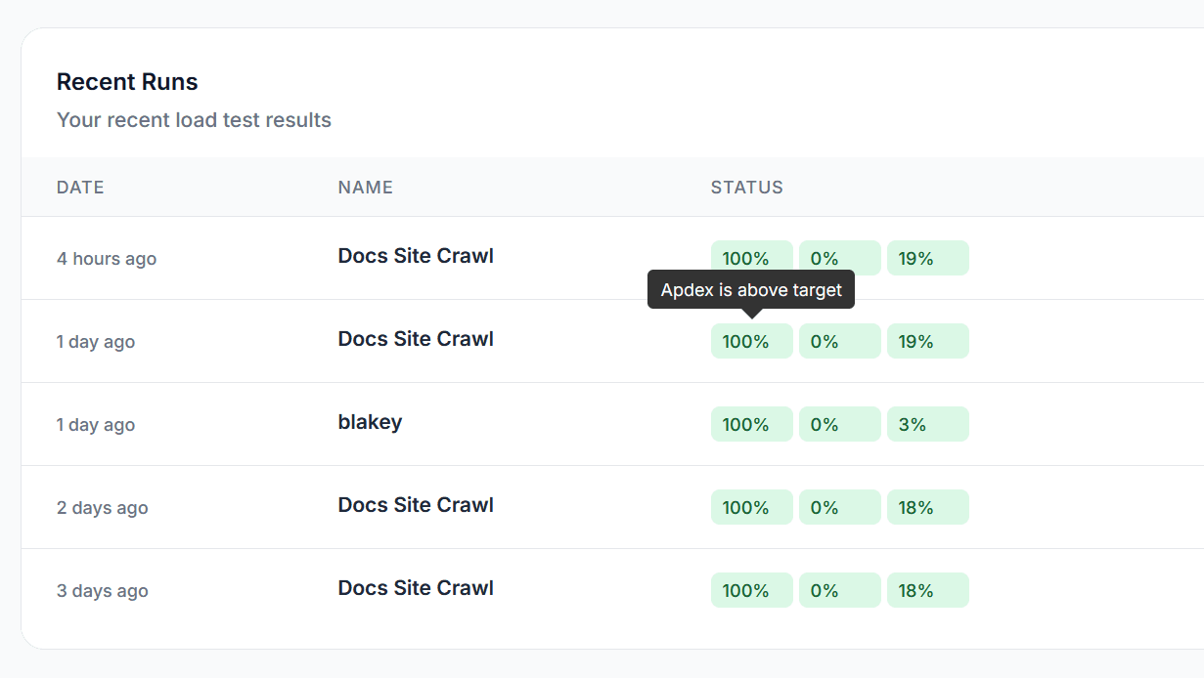Click the '3 days ago' date cell
Image resolution: width=1204 pixels, height=678 pixels.
[x=103, y=591]
